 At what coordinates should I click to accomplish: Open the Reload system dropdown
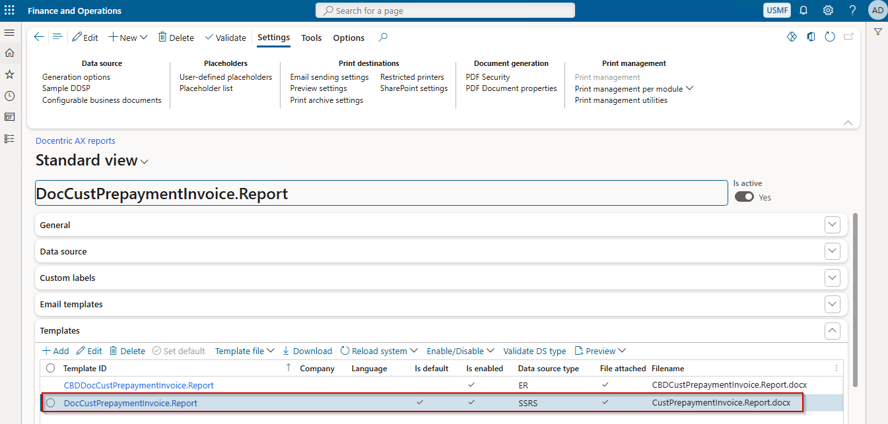point(379,351)
